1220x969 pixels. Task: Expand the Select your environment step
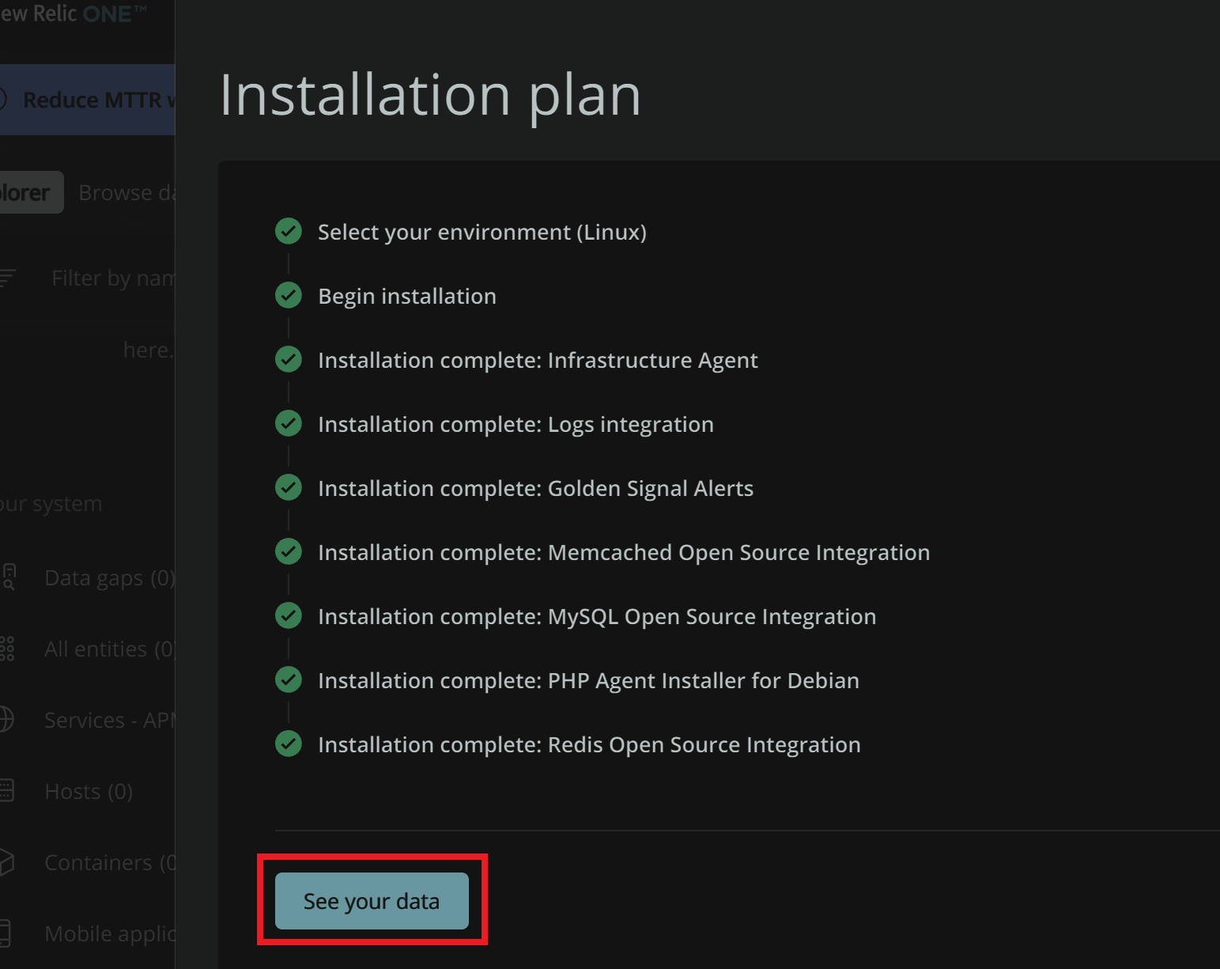(482, 232)
